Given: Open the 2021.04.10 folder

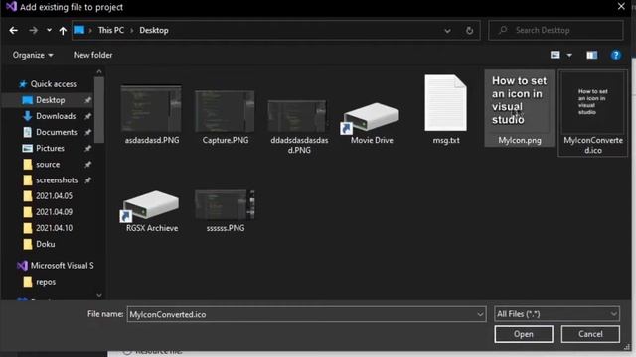Looking at the screenshot, I should coord(54,228).
